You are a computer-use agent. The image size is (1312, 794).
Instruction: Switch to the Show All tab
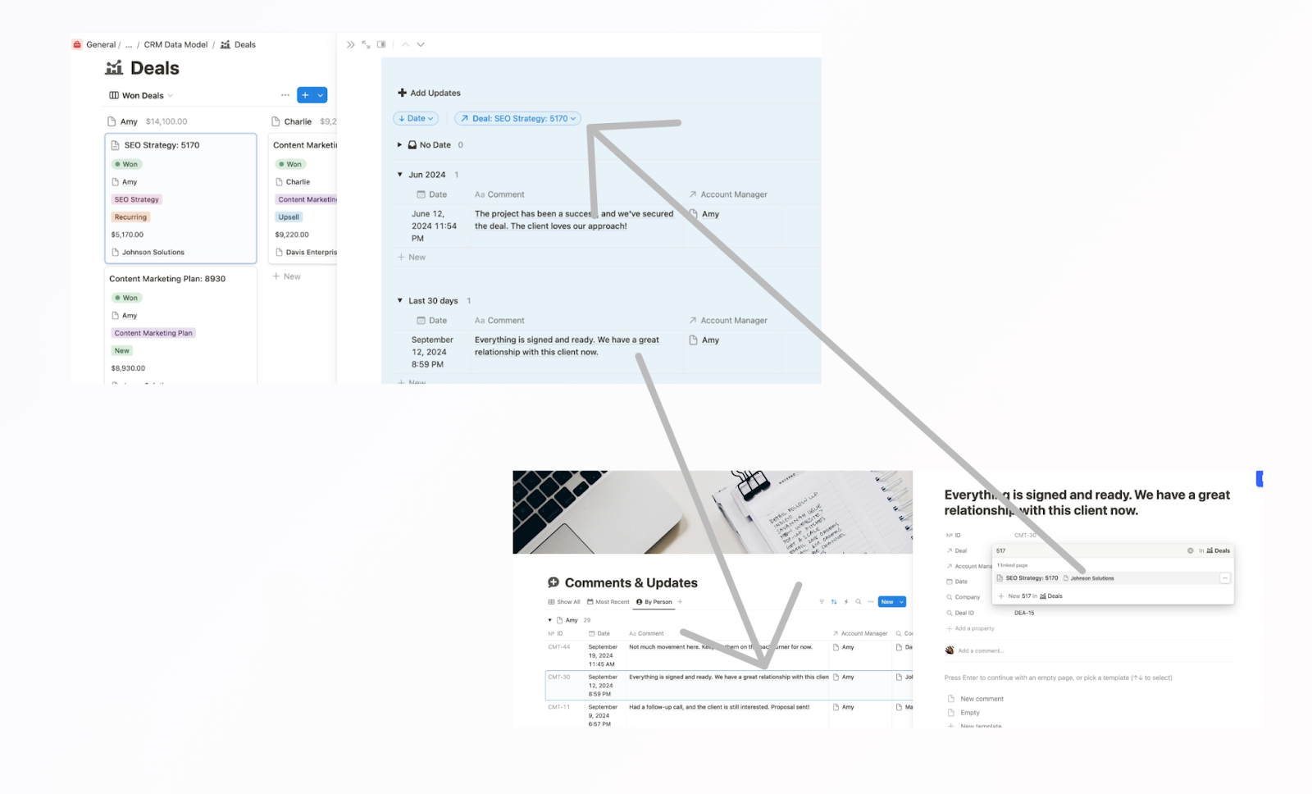(564, 602)
